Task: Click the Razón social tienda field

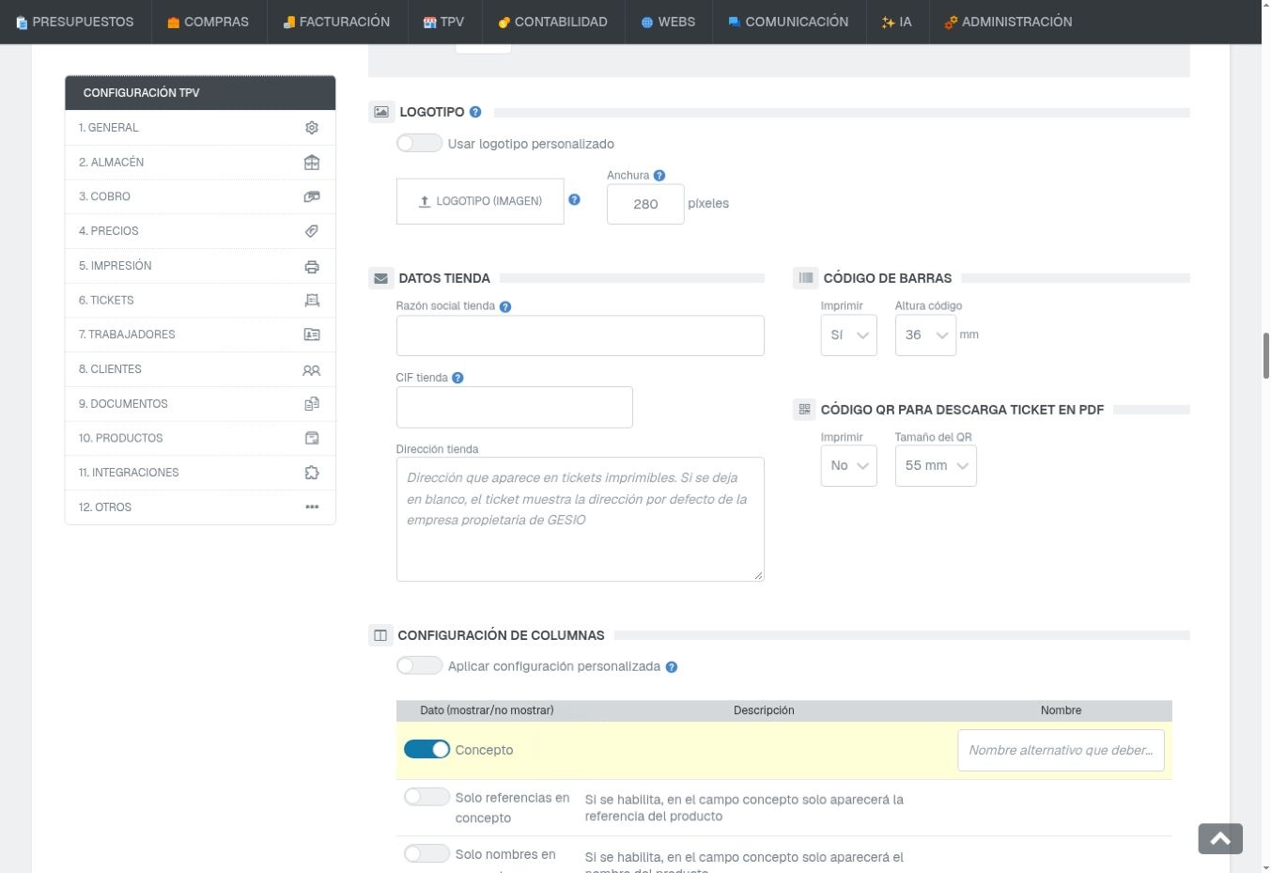Action: 581,335
